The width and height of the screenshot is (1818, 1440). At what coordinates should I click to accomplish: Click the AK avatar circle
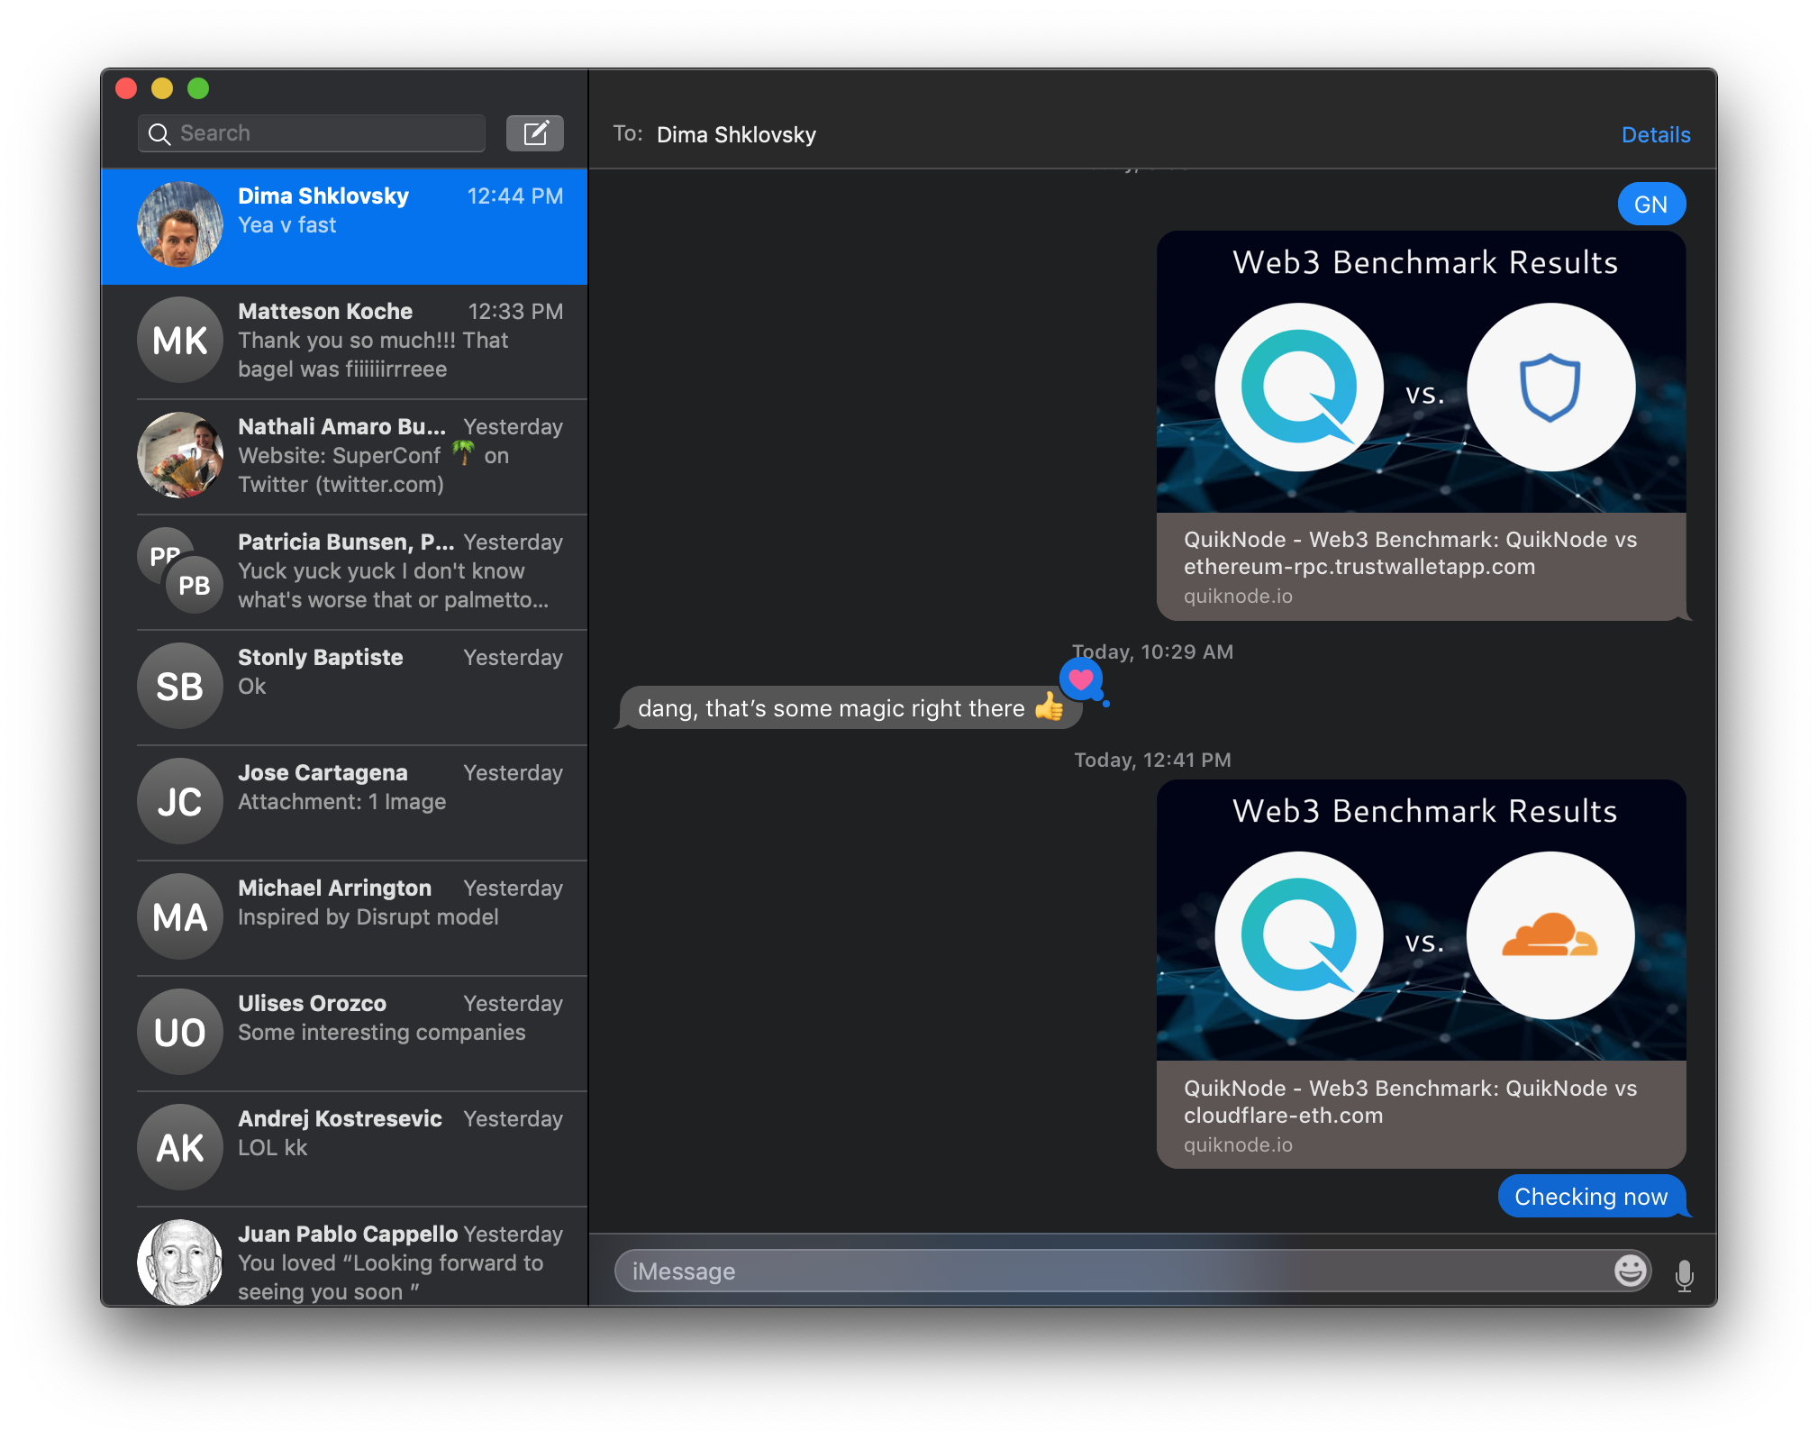click(180, 1148)
